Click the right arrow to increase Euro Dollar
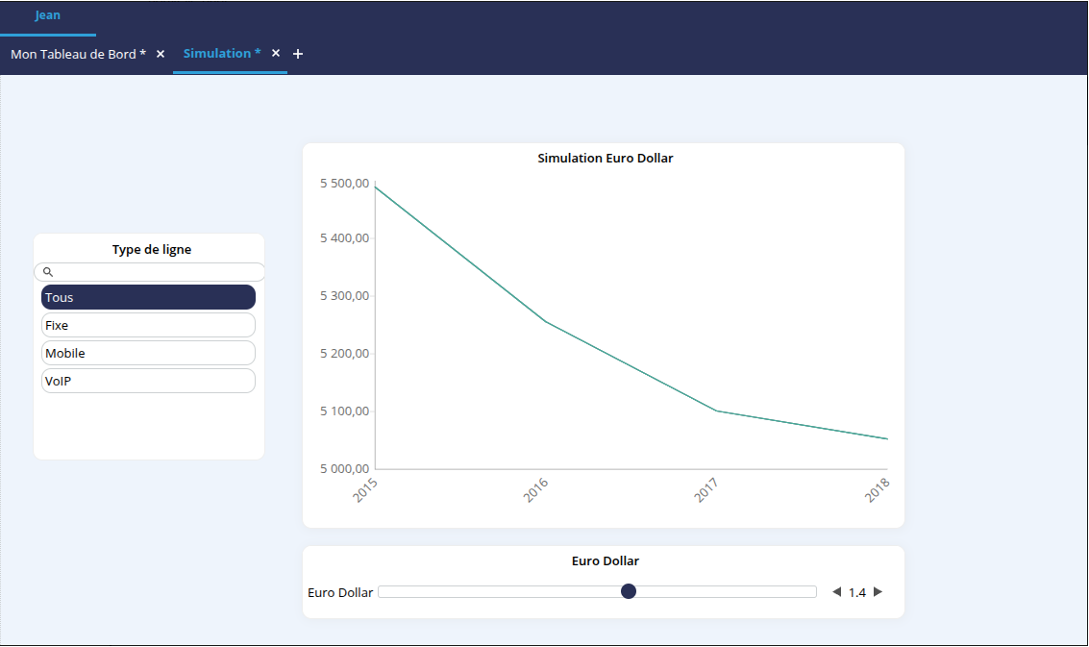Screen dimensions: 1089x647 click(x=878, y=591)
